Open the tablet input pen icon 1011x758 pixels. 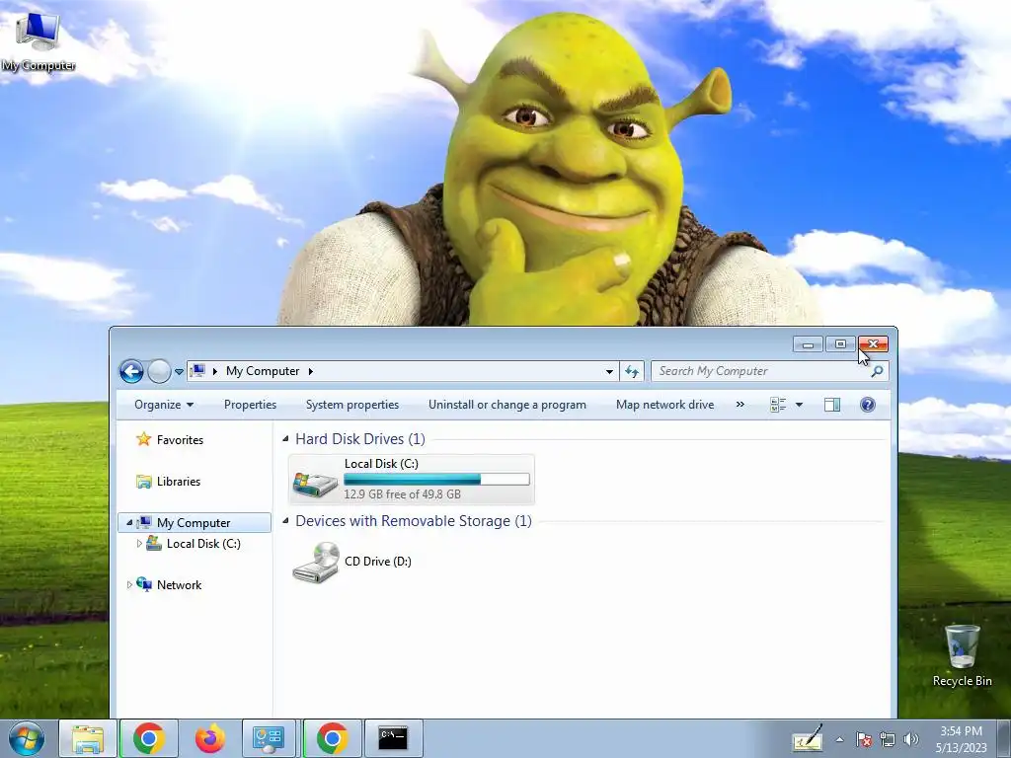click(x=808, y=738)
